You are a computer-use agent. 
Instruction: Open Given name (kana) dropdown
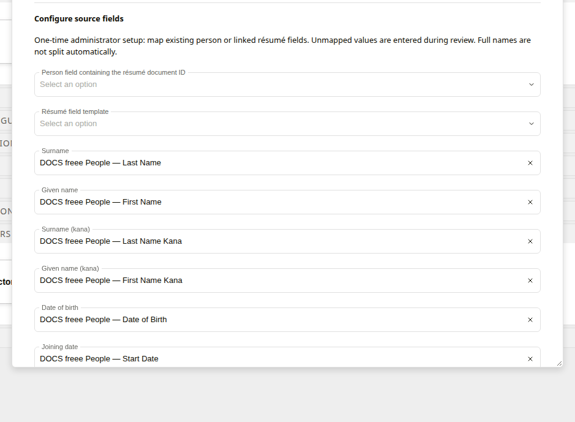[287, 281]
